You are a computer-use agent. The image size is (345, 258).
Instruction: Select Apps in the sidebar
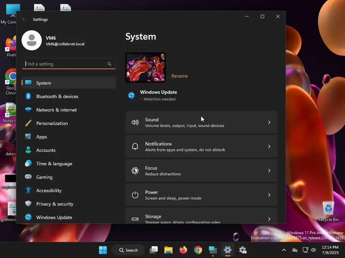pyautogui.click(x=69, y=137)
